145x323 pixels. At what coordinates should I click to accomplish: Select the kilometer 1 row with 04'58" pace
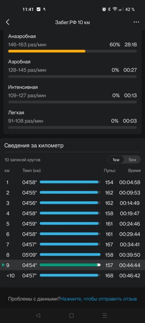pos(72,182)
